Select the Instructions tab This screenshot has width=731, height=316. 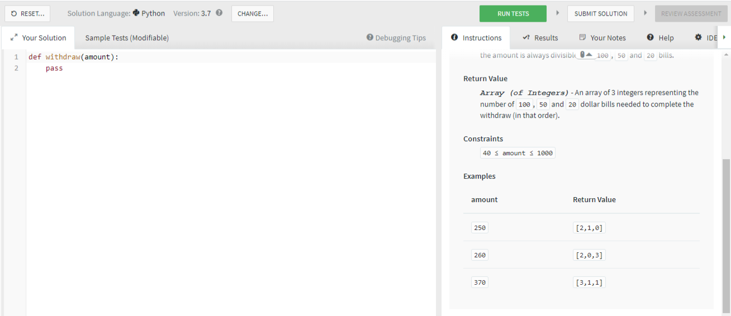coord(476,38)
